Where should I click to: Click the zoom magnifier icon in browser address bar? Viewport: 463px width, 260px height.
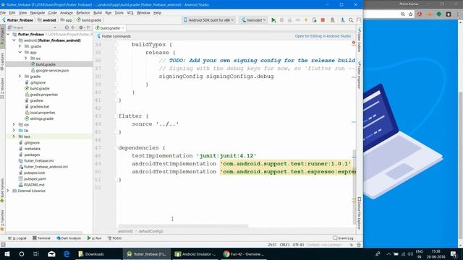[x=403, y=14]
